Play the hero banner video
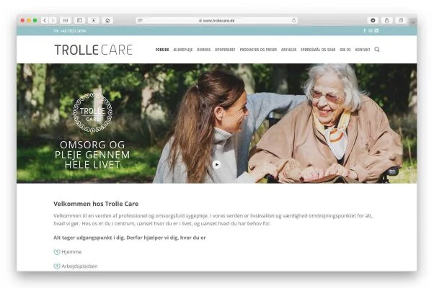The width and height of the screenshot is (434, 288). [216, 165]
